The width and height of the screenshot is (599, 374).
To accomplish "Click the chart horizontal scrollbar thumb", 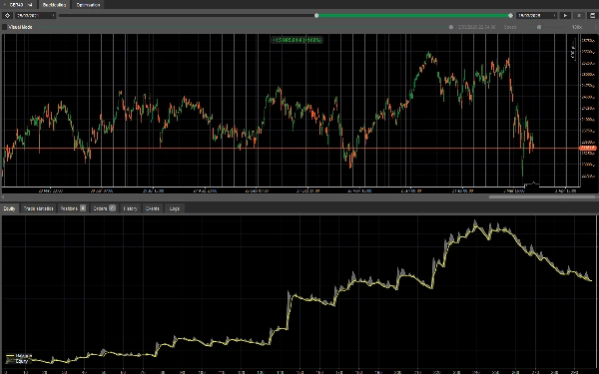I will [x=542, y=196].
